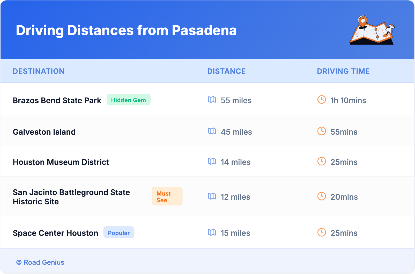The image size is (415, 274).
Task: Select the Houston Museum District destination
Action: pos(61,162)
